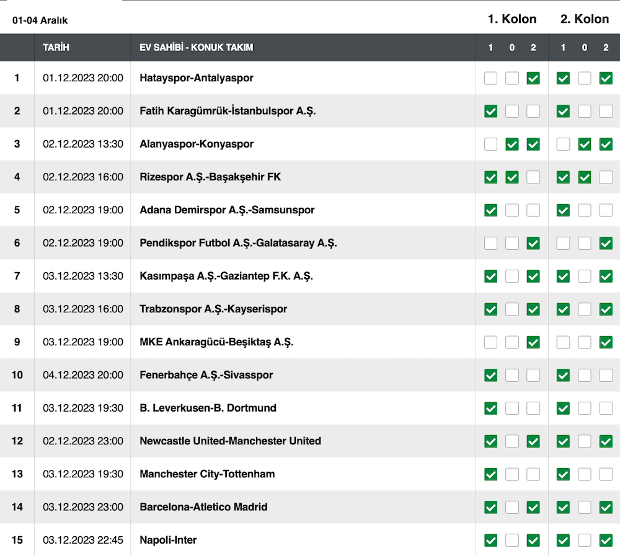
Task: Select the Fatih Karagümrük-İstanbulspor A.Ş. match name
Action: coord(228,111)
